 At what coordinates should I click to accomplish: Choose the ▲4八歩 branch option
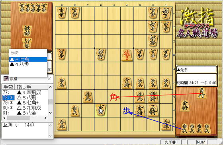click(x=28, y=64)
